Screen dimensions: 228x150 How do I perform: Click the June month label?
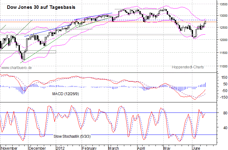tap(196, 148)
